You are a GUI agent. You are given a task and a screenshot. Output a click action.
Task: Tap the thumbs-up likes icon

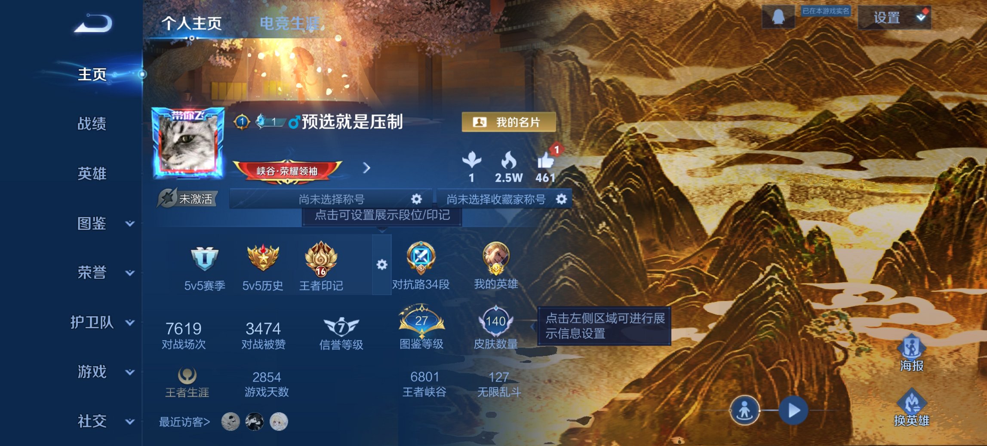tap(545, 161)
